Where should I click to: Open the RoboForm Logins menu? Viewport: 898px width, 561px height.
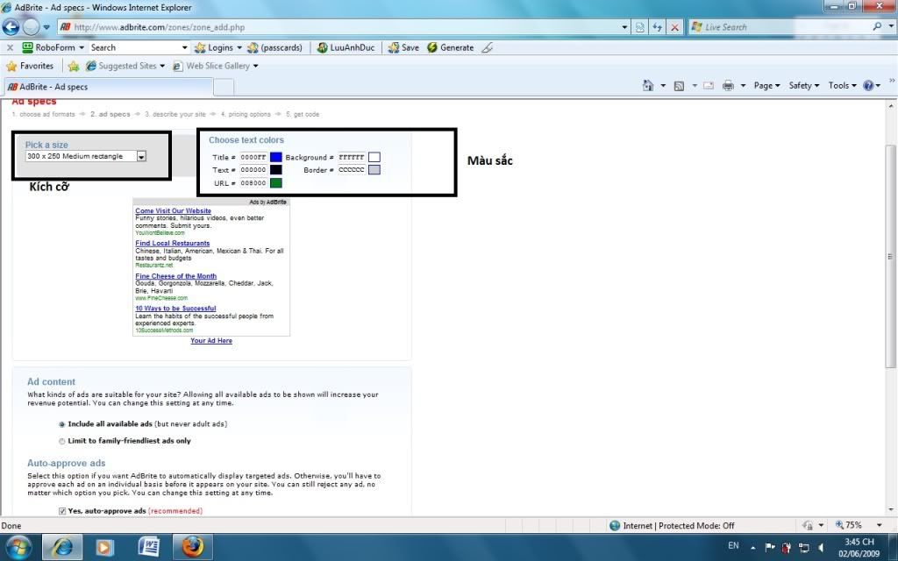[x=218, y=47]
